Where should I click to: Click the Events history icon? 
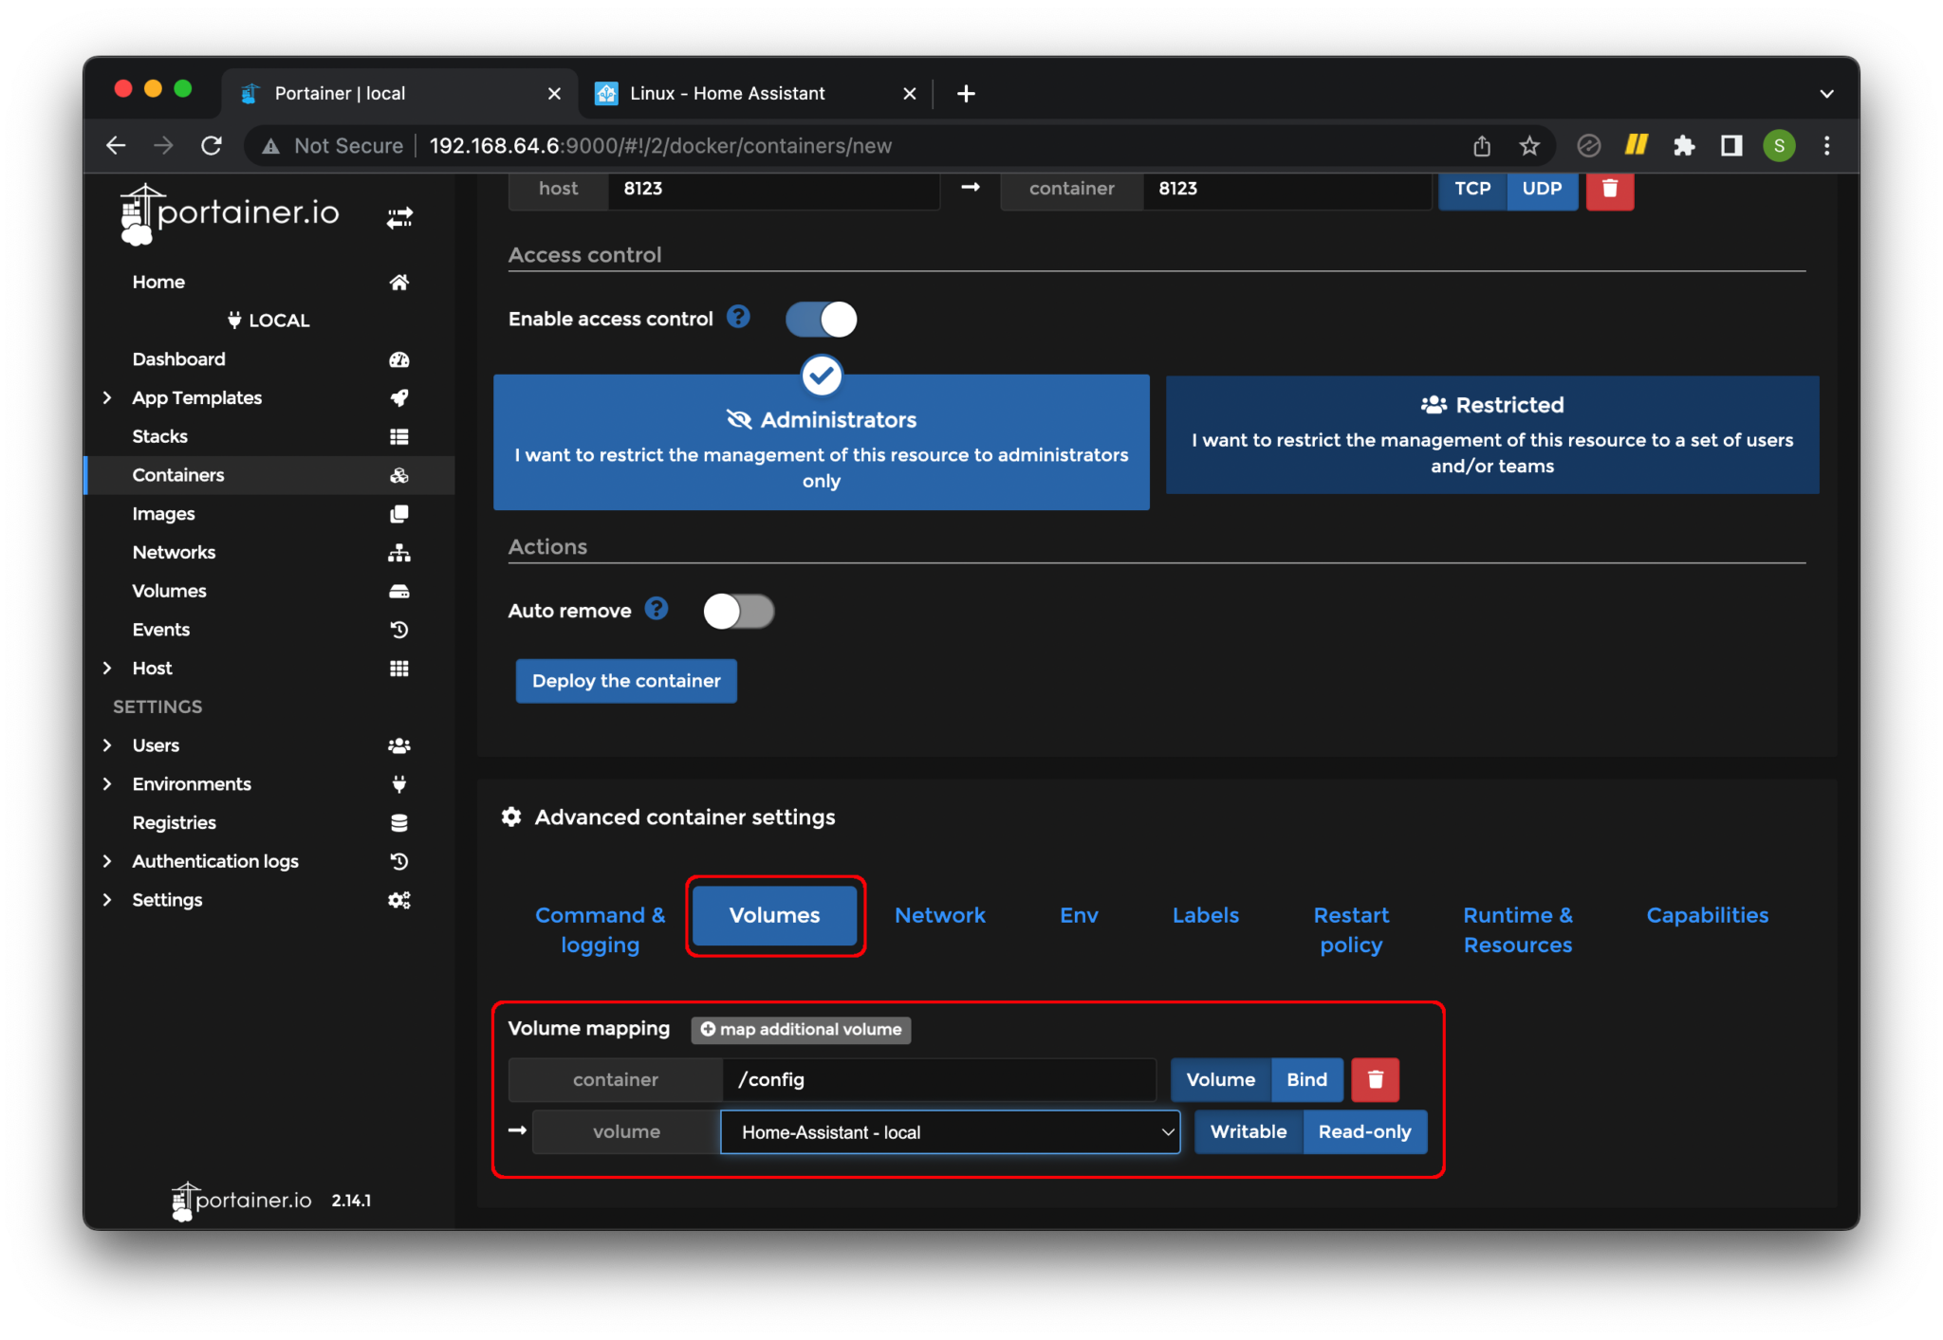point(398,630)
